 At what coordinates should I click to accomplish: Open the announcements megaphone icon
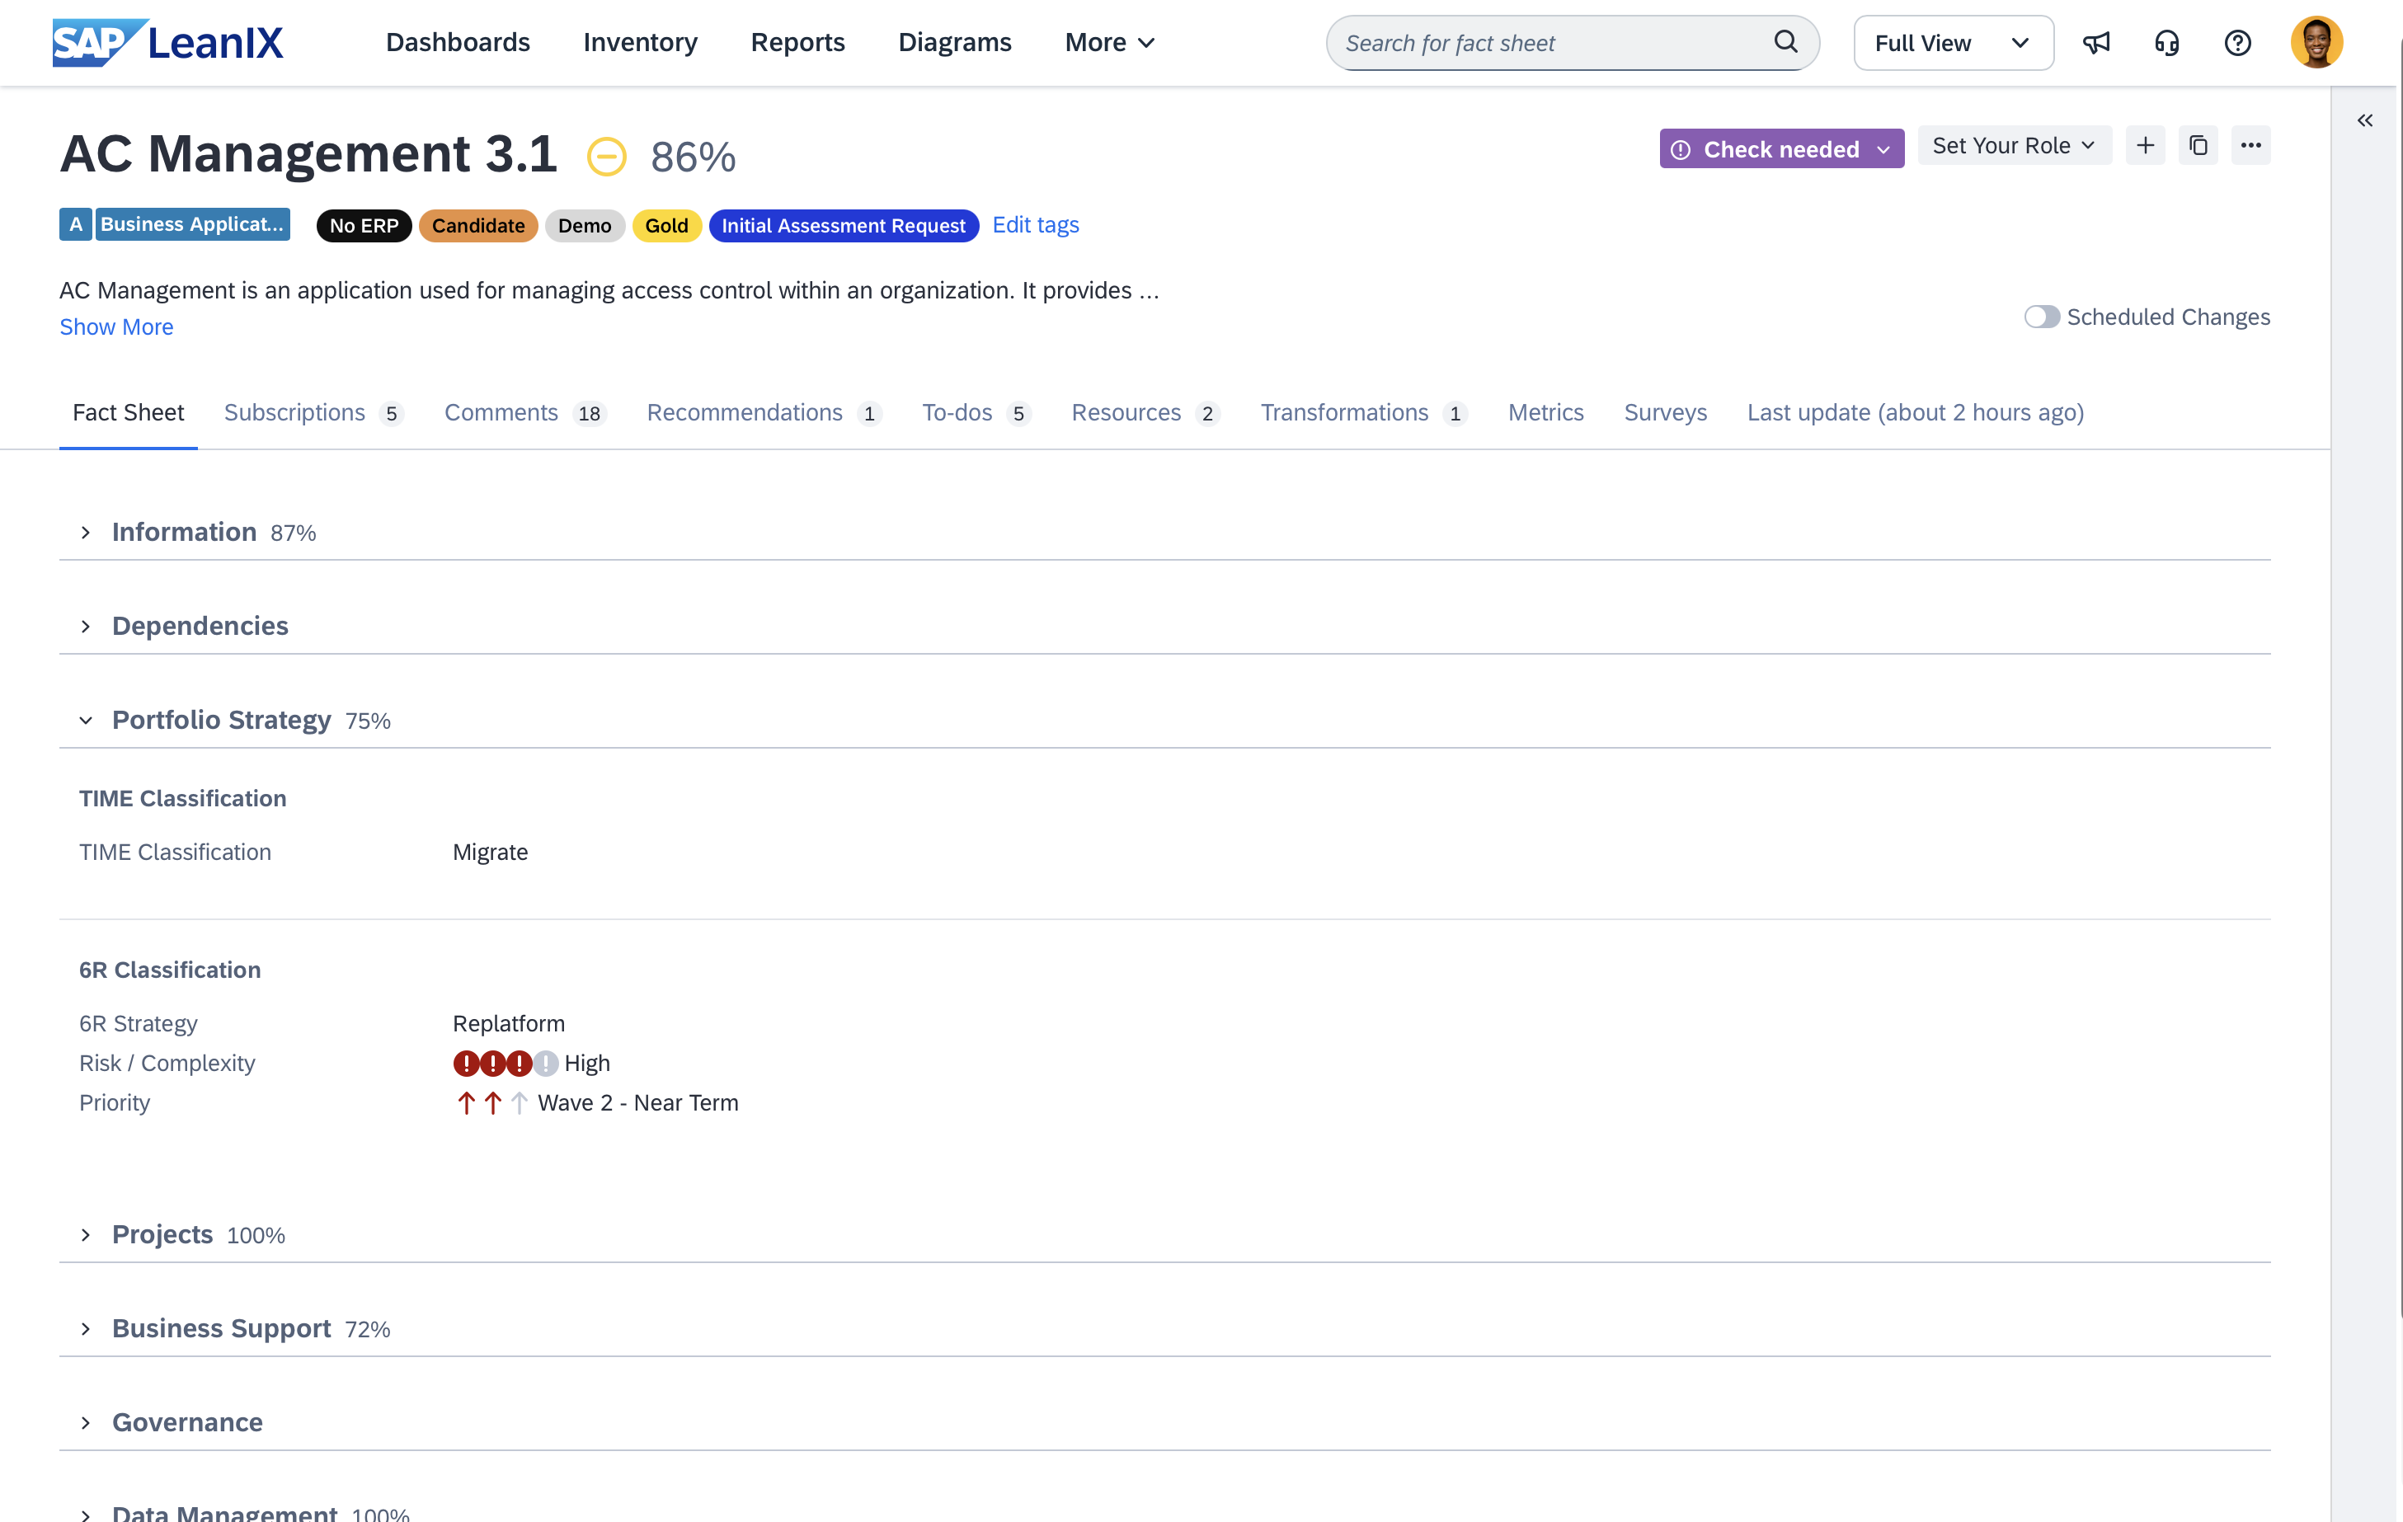coord(2096,43)
